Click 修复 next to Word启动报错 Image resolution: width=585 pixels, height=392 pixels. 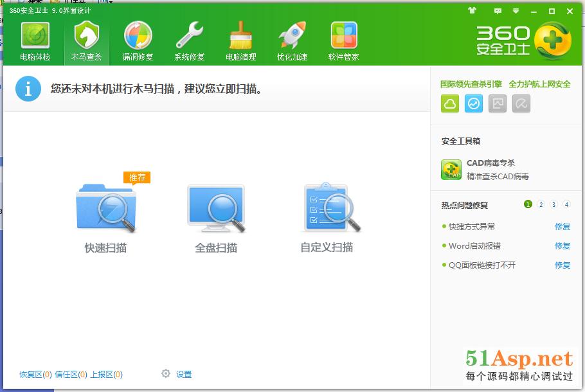click(562, 245)
